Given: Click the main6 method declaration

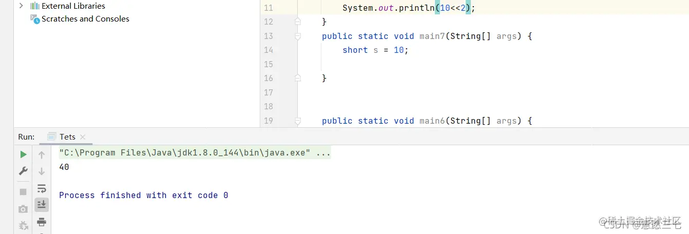Looking at the screenshot, I should click(x=427, y=121).
